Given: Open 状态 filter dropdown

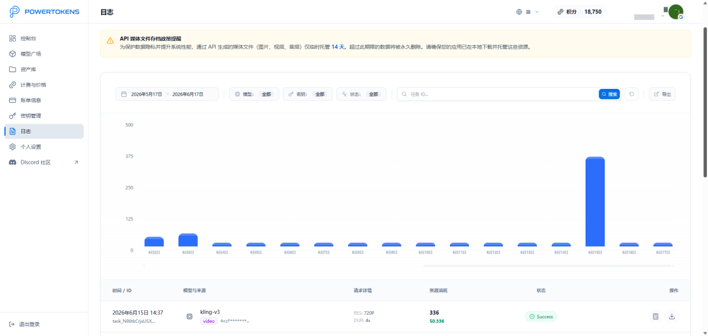Looking at the screenshot, I should [x=361, y=94].
